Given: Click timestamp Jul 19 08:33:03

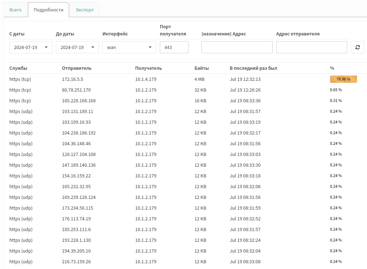Looking at the screenshot, I should (x=245, y=154).
